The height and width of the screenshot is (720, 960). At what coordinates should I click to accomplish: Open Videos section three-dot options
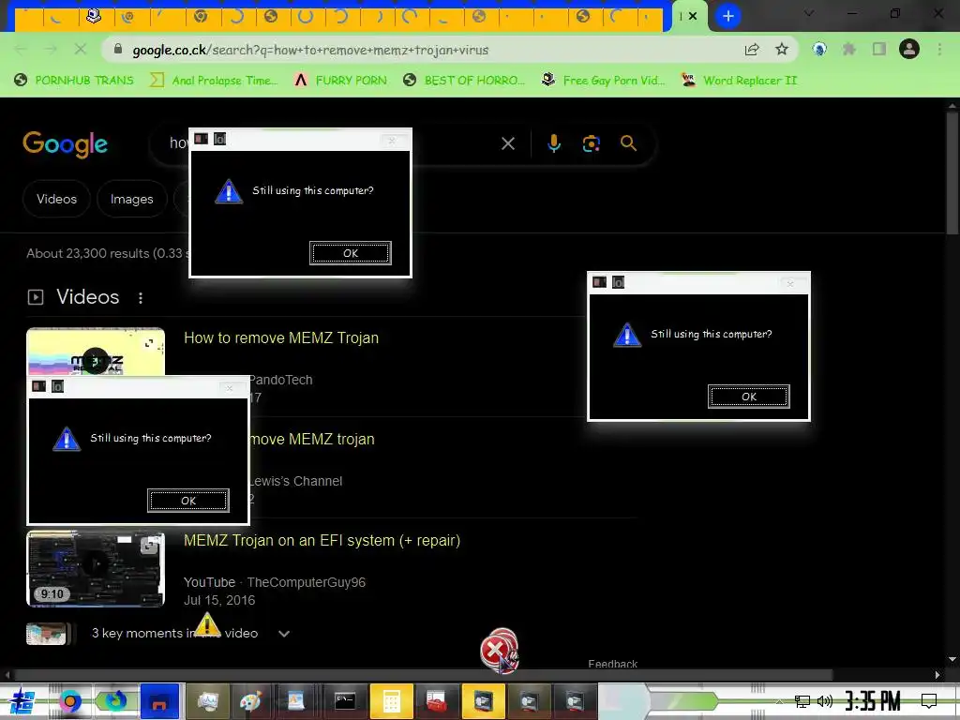point(141,297)
